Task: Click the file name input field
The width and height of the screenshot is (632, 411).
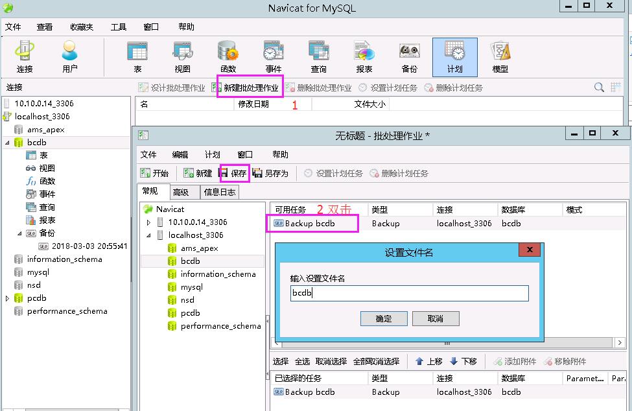Action: (409, 293)
